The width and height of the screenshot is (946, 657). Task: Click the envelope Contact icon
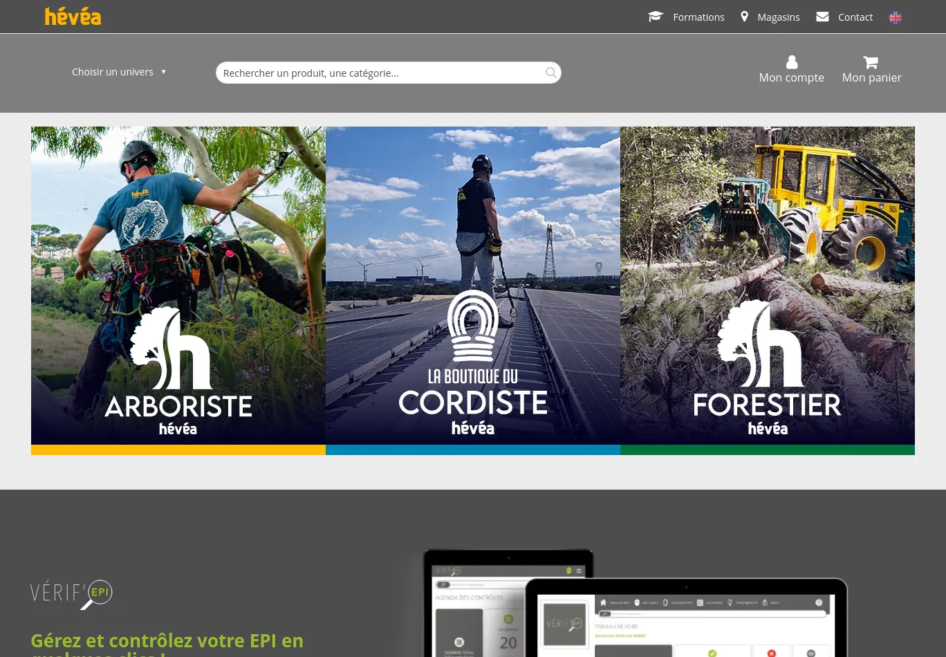[822, 17]
